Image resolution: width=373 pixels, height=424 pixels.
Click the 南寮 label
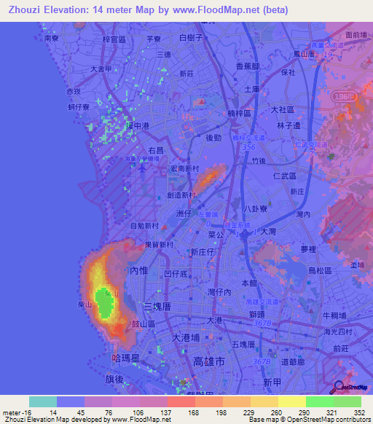(52, 38)
